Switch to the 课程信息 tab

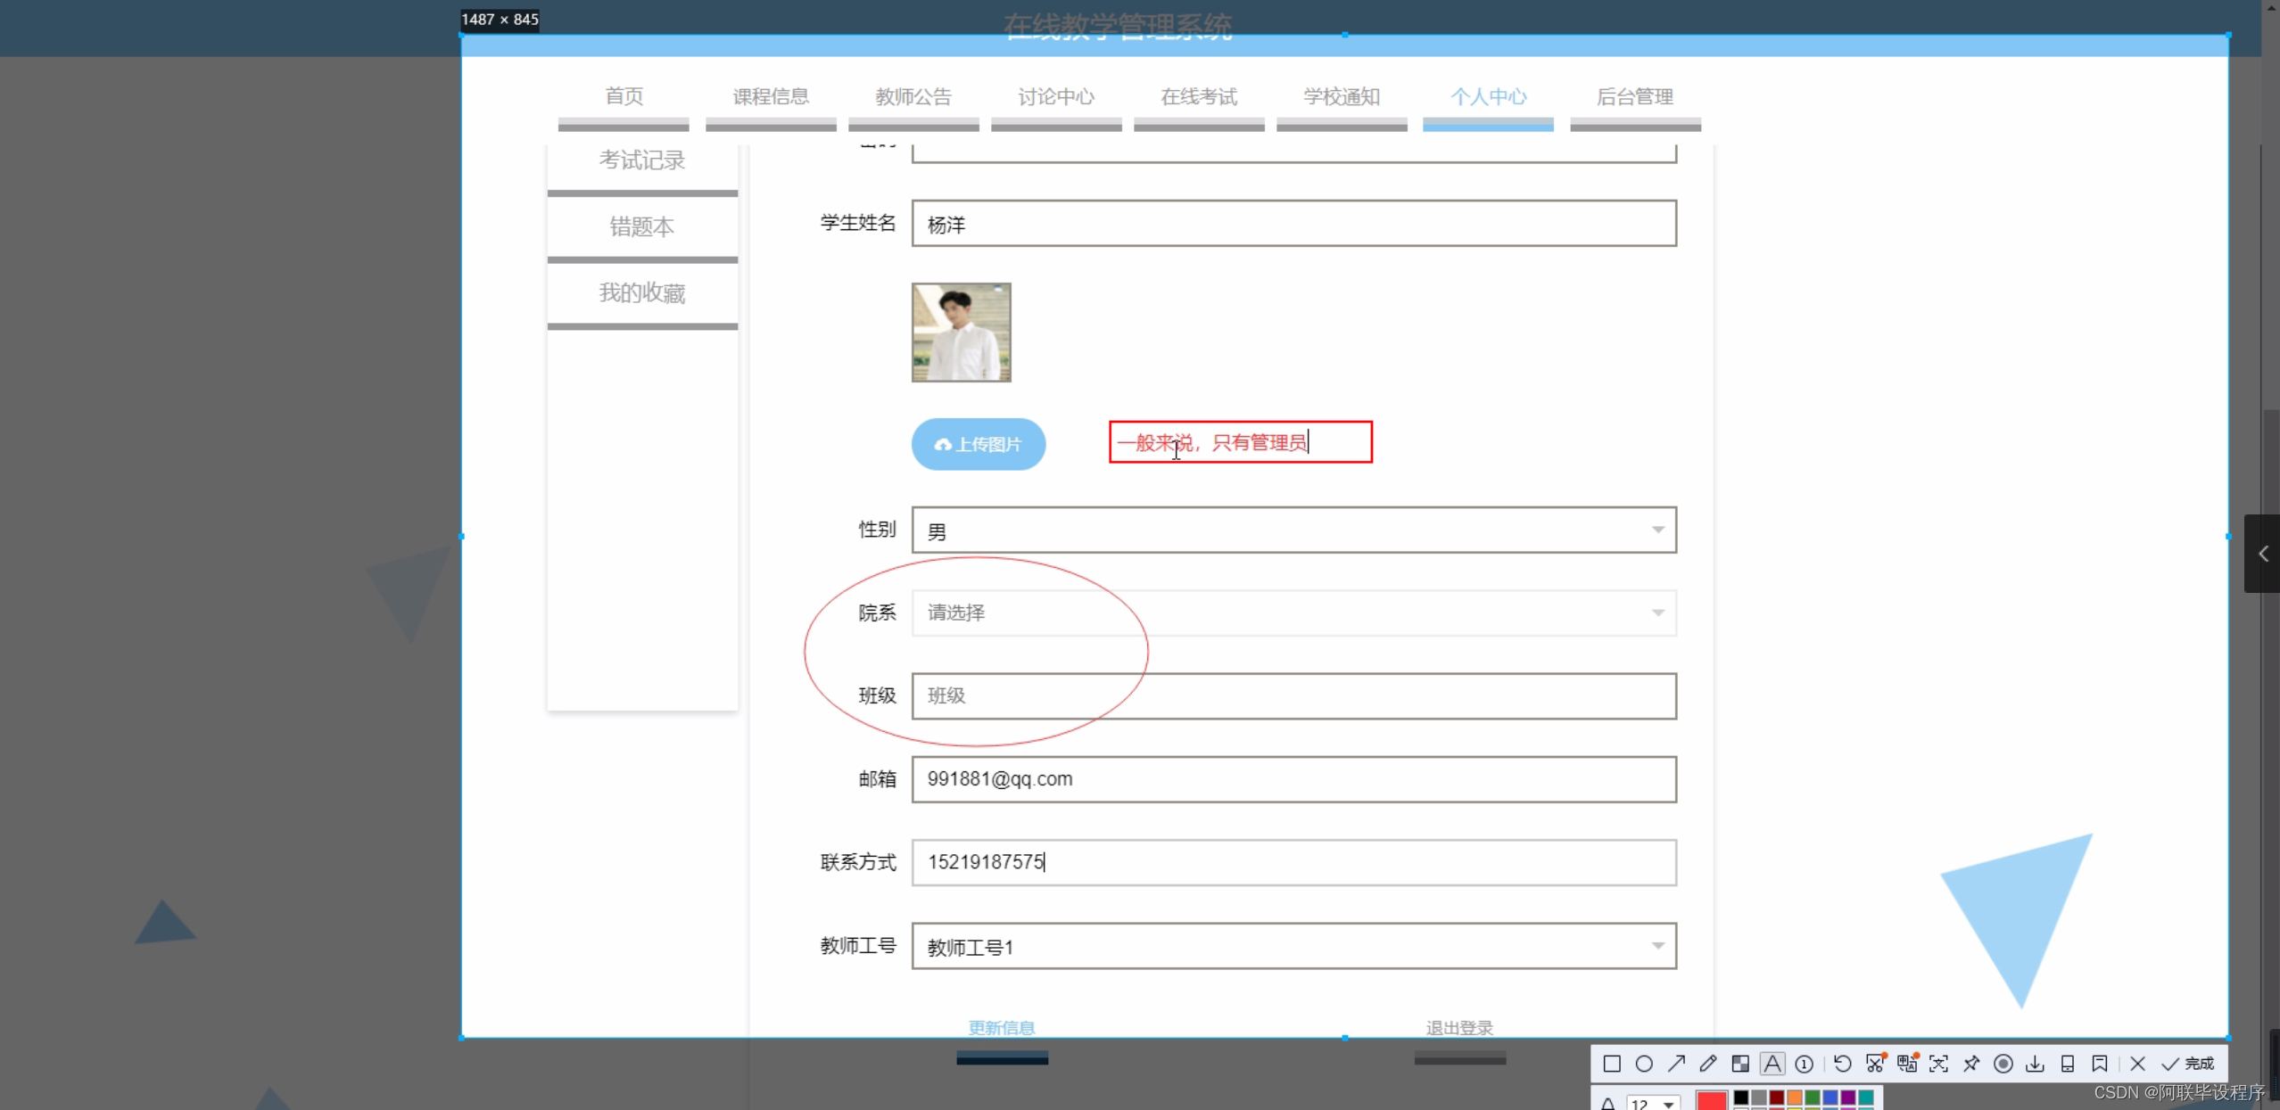(x=771, y=96)
